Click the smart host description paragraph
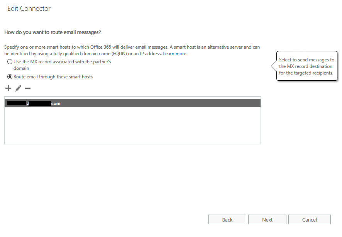Screen dimensions: 342x237 (x=132, y=50)
